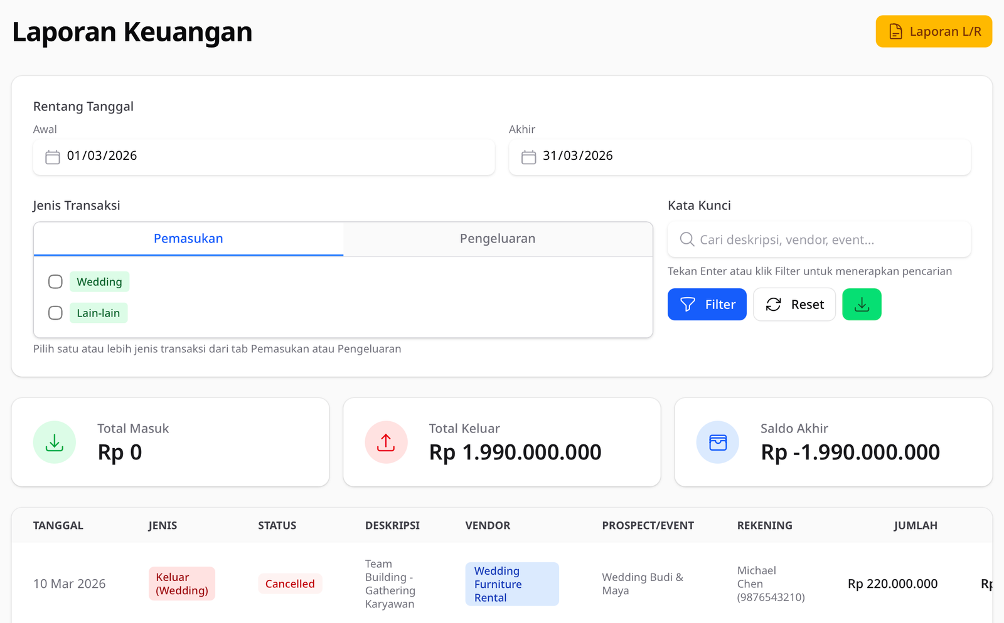
Task: Click the Saldo Akhir wallet icon
Action: [x=718, y=442]
